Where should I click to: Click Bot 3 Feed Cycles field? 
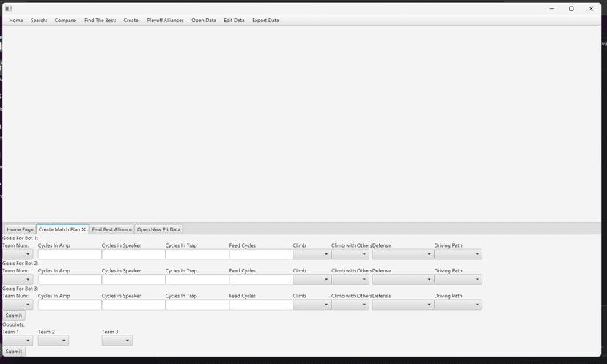click(261, 305)
